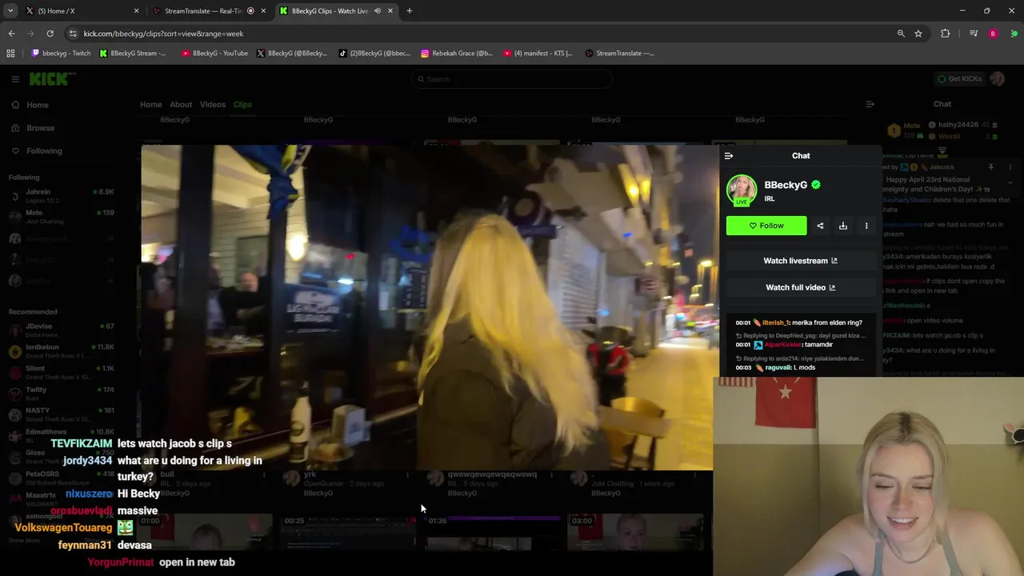Share the clip using the share icon
This screenshot has height=576, width=1024.
coord(820,226)
